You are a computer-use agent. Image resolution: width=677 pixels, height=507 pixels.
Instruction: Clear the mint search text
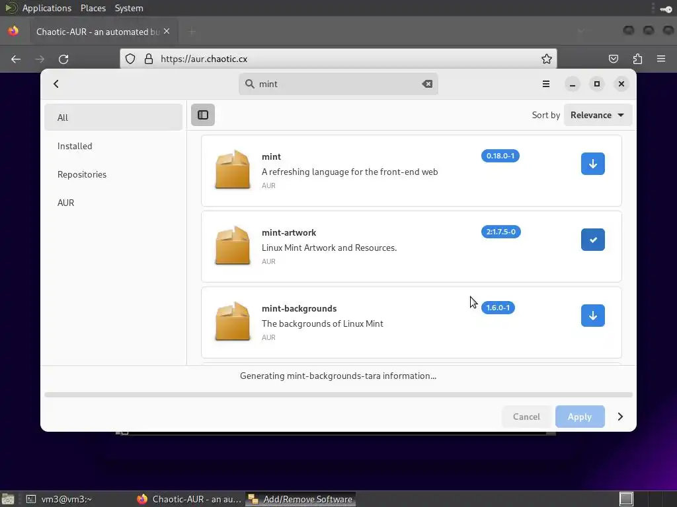tap(427, 84)
